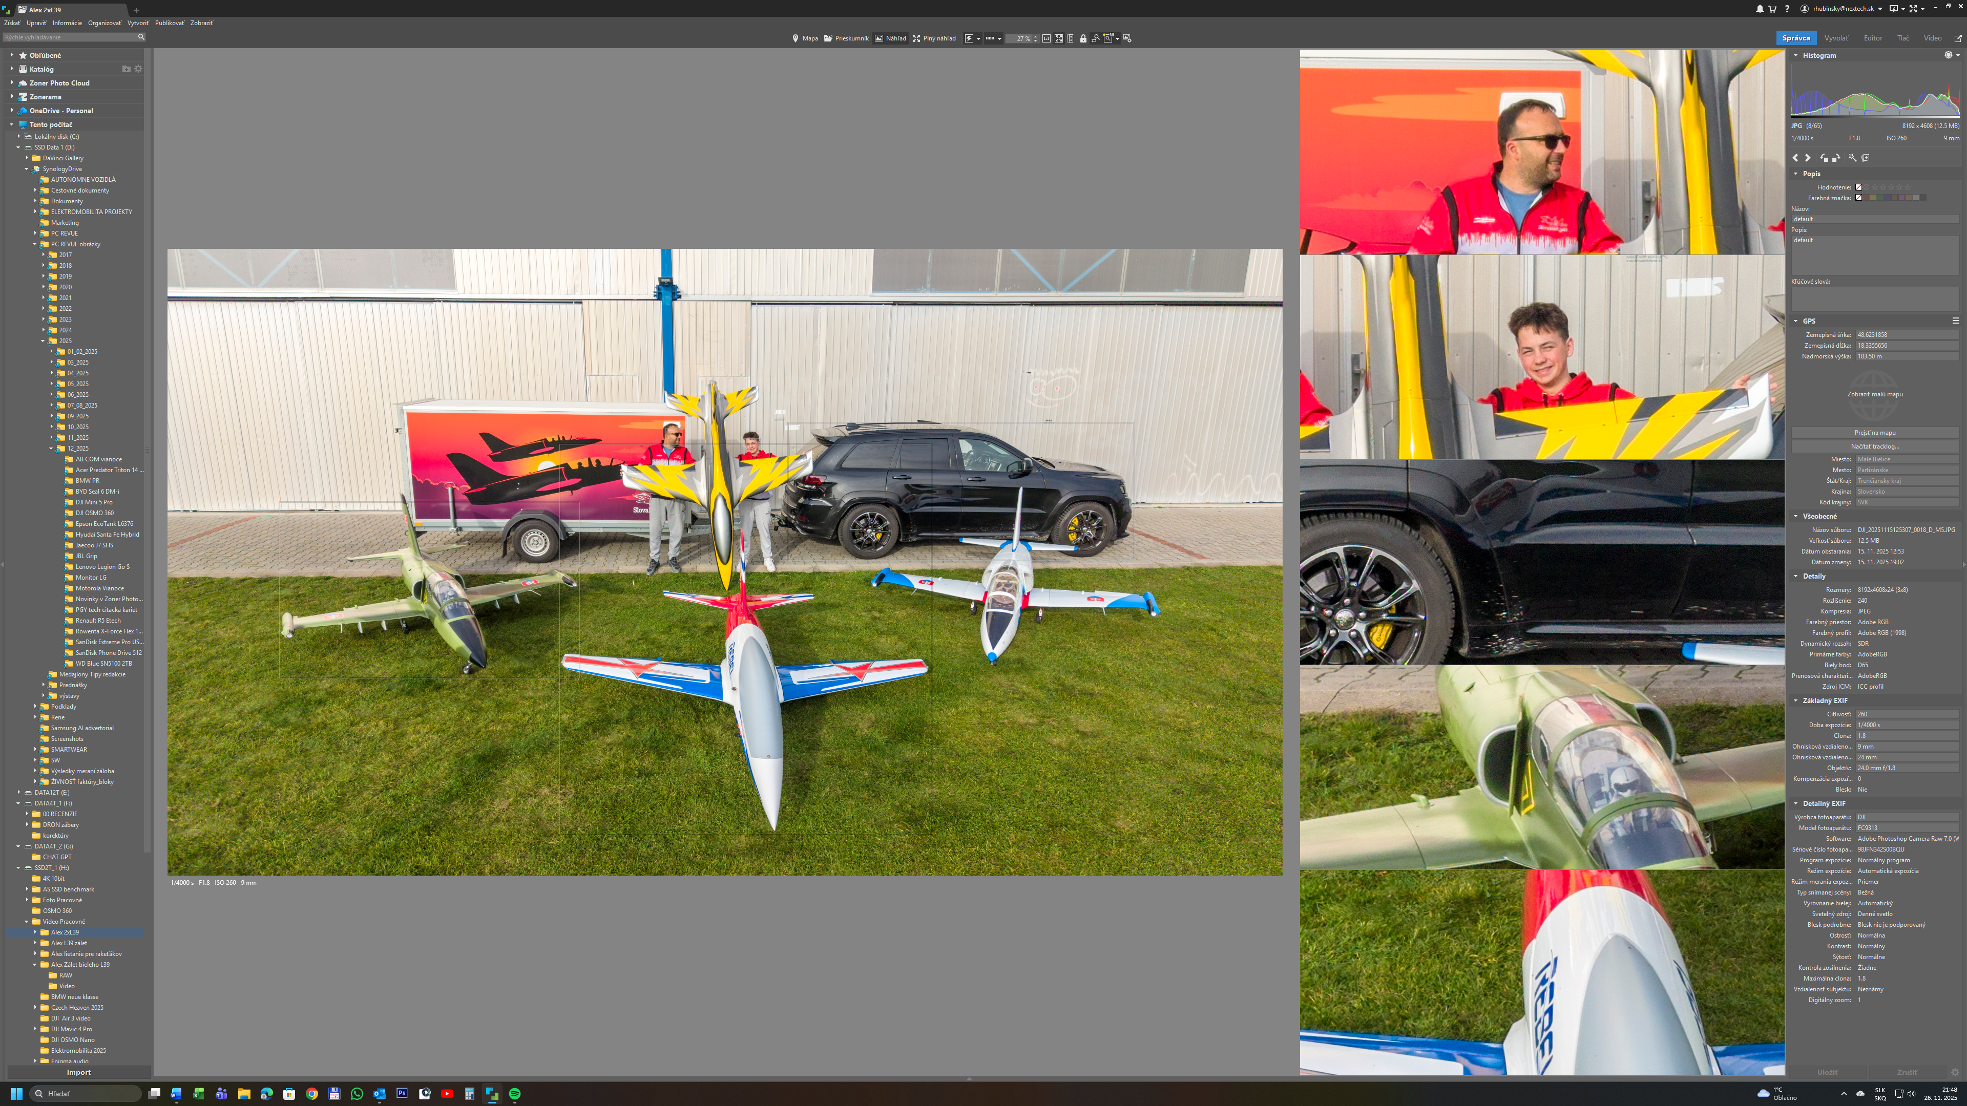Image resolution: width=1967 pixels, height=1106 pixels.
Task: Open the HDR dropdown
Action: coord(993,38)
